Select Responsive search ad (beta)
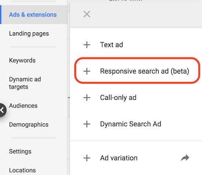The width and height of the screenshot is (202, 175). click(145, 71)
